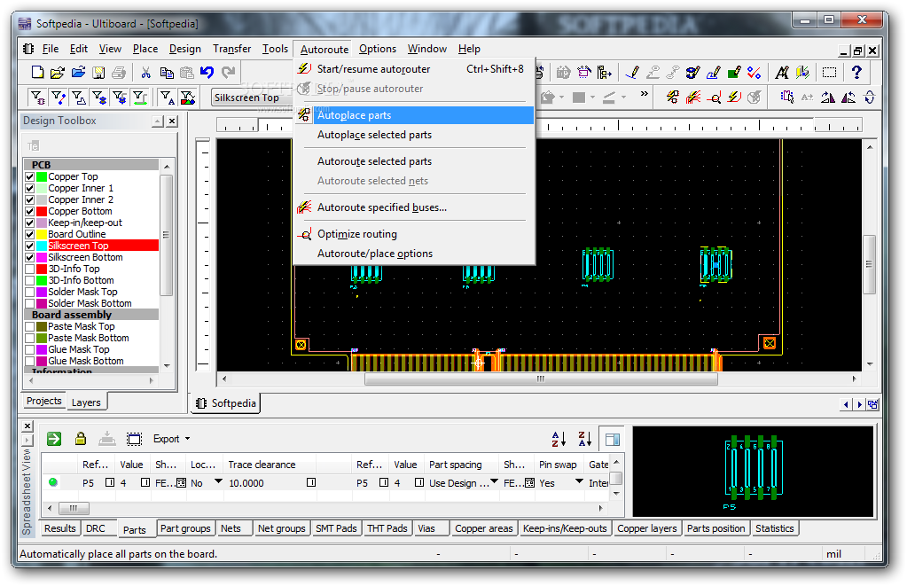This screenshot has width=907, height=586.
Task: Click the autoroute buses toolbar icon
Action: 693,98
